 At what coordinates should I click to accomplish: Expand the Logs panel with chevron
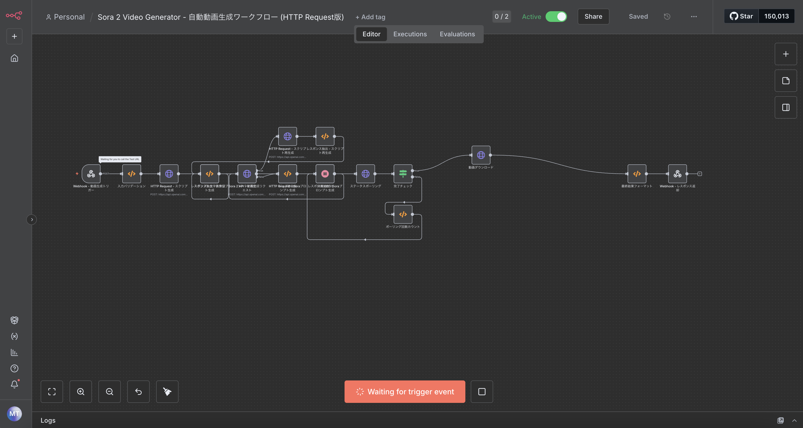(794, 421)
